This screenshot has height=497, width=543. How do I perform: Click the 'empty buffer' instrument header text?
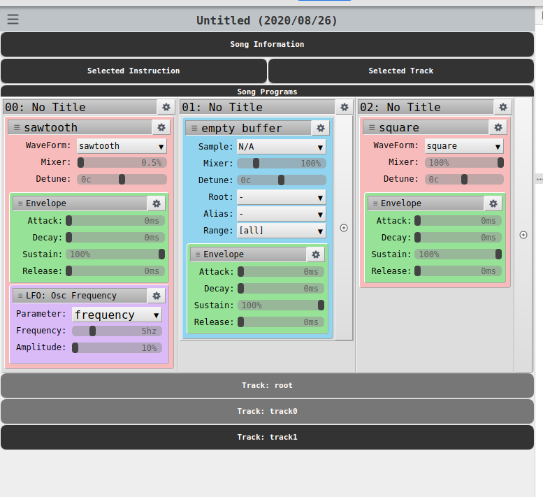tap(242, 128)
